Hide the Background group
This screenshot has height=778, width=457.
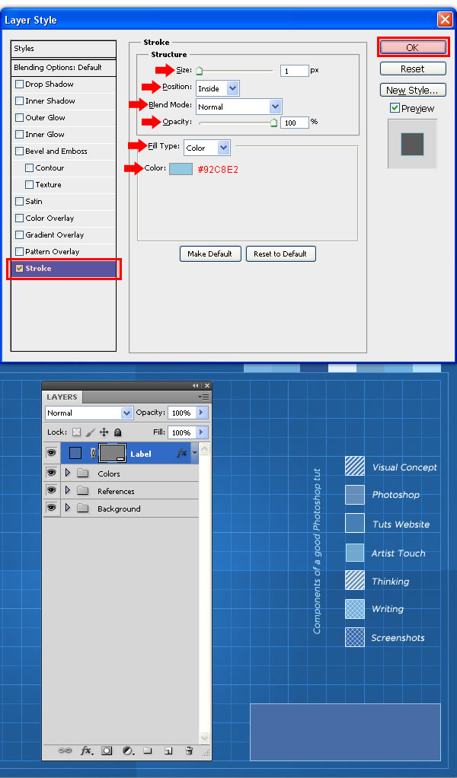51,508
